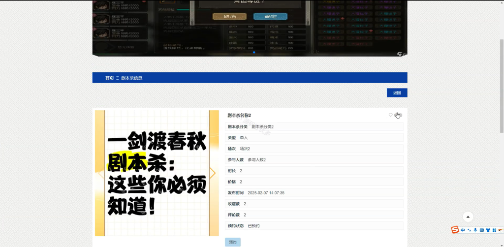Toggle the punctuation mode icon in Sogou bar
This screenshot has height=247, width=504.
coord(469,230)
